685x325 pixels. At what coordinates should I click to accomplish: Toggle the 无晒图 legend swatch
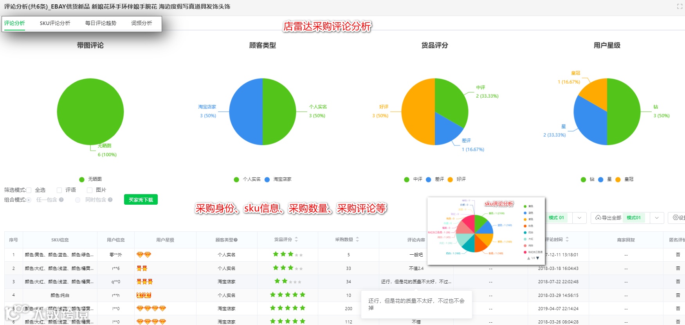pos(82,180)
